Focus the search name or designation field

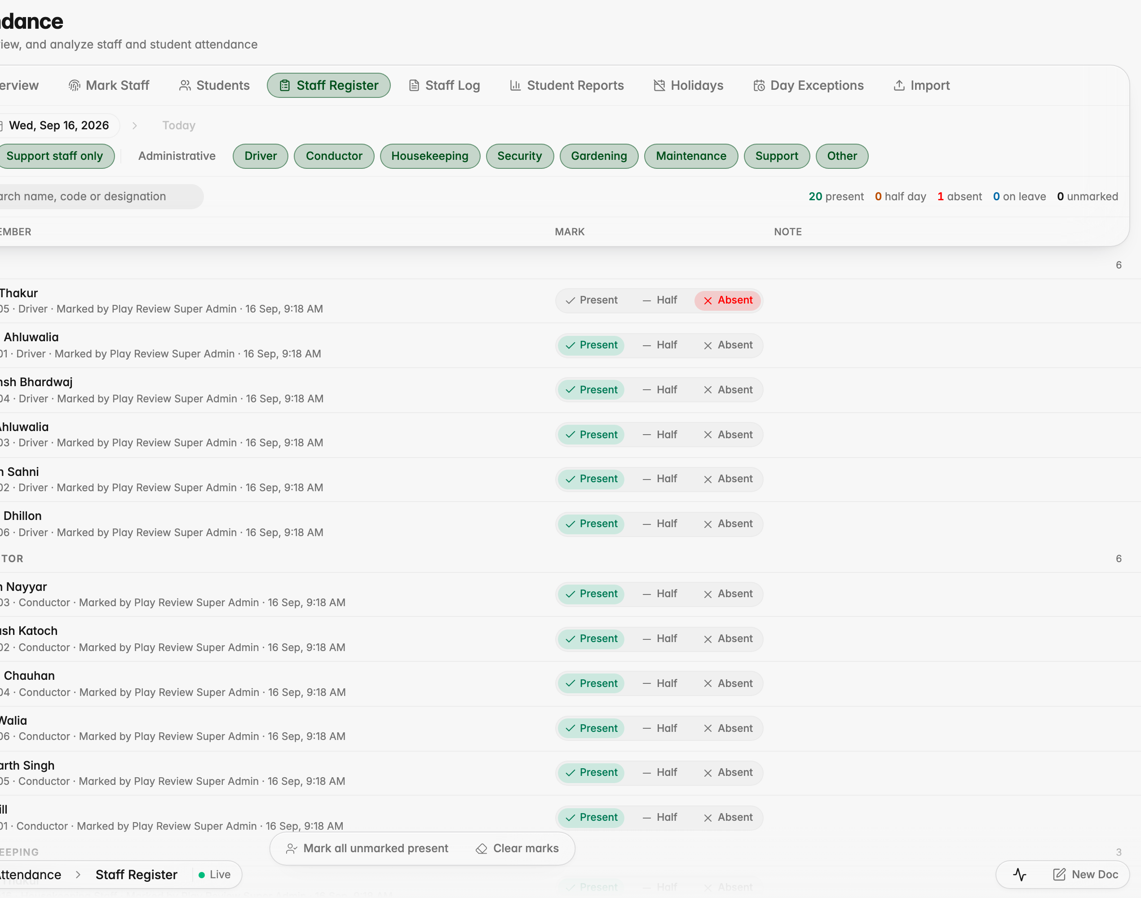click(102, 197)
